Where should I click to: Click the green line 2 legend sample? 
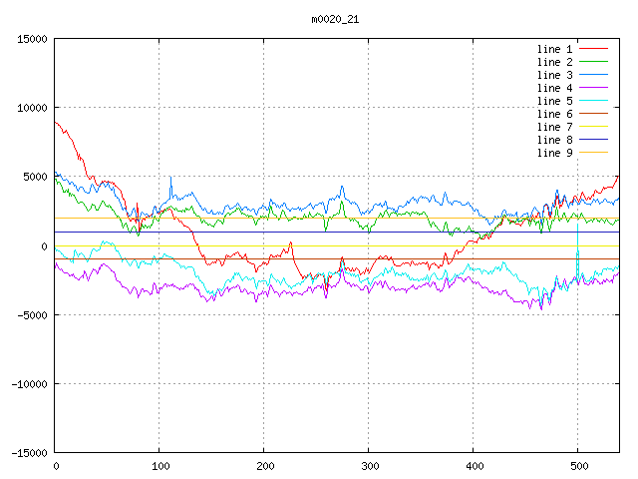(x=594, y=62)
